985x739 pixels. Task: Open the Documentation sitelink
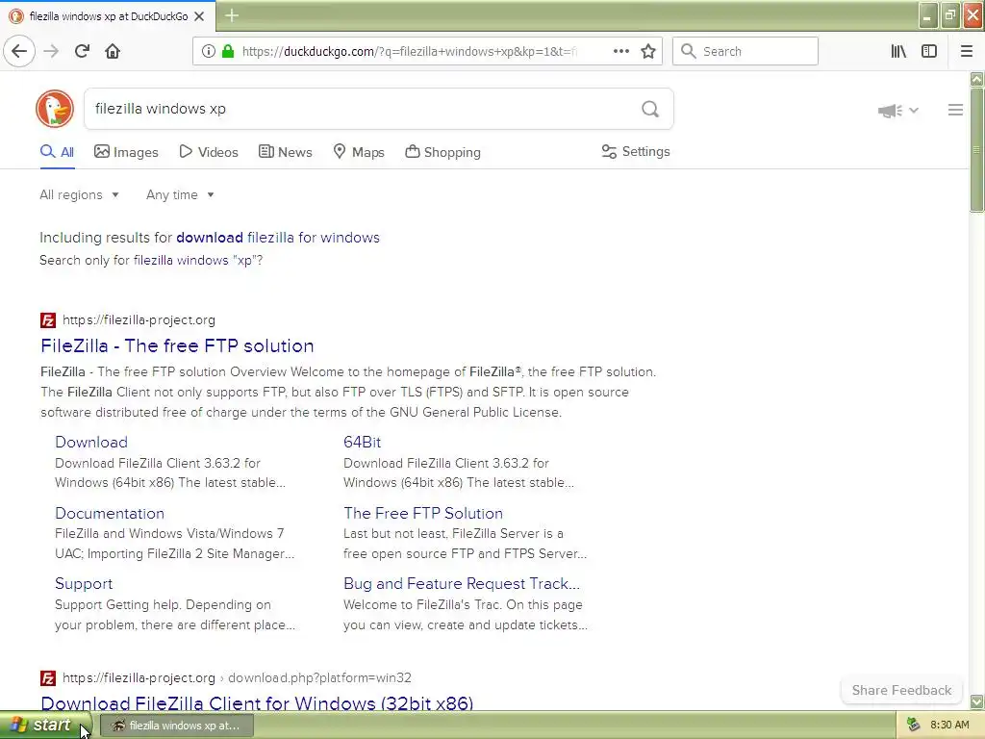pos(110,514)
